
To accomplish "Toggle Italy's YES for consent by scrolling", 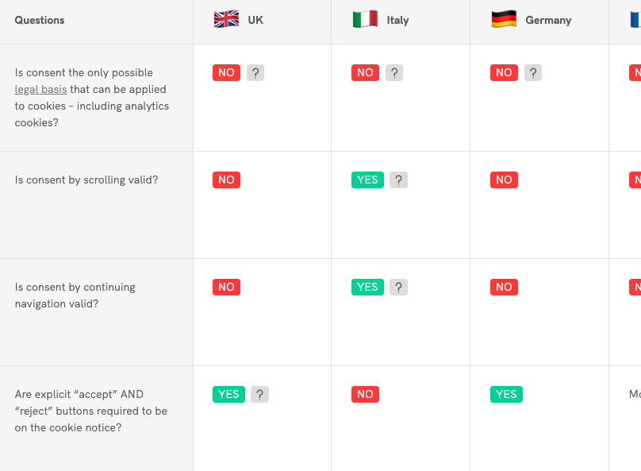I will (x=367, y=180).
